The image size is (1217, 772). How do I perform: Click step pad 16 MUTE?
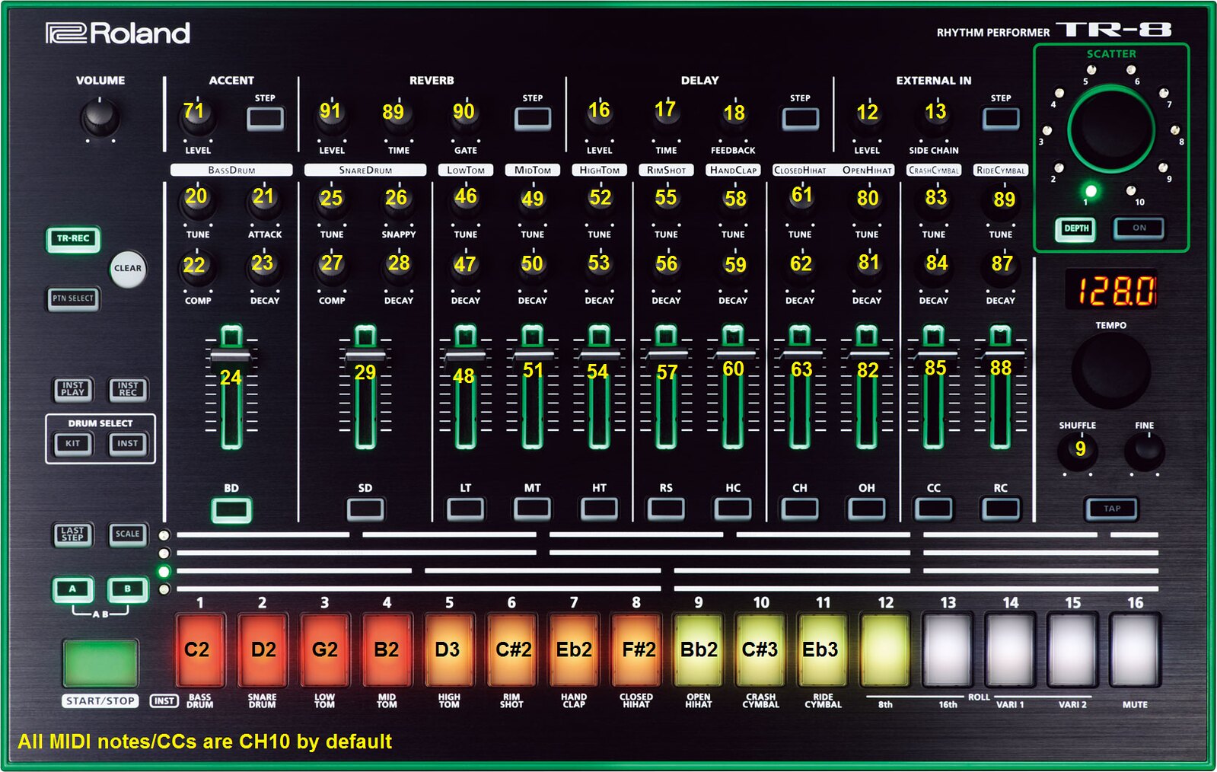(1135, 650)
